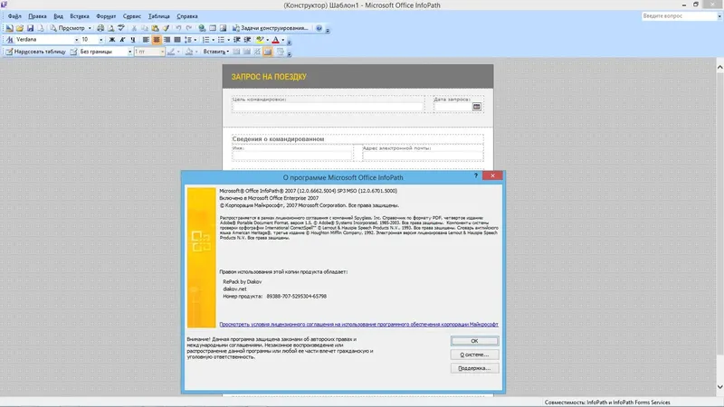Image resolution: width=724 pixels, height=407 pixels.
Task: Click the red font color A
Action: (276, 40)
